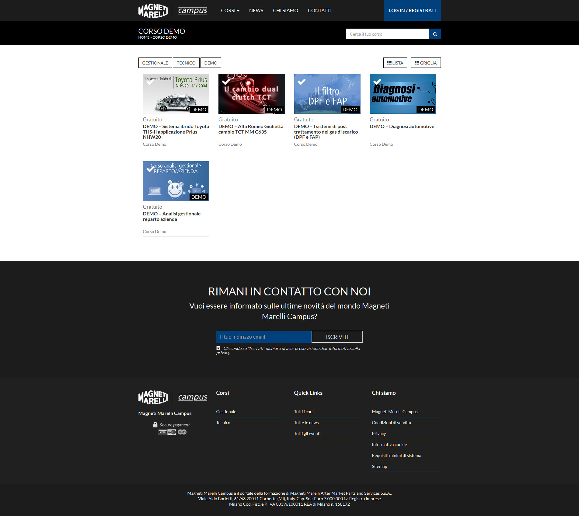
Task: Open DEMO – Alfa Romeo Giulietta course title
Action: click(251, 129)
